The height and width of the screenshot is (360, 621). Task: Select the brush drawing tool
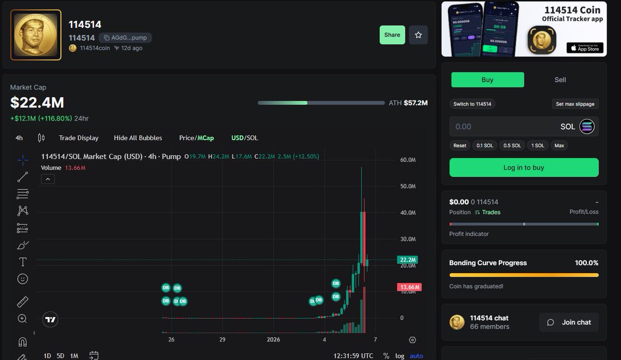pyautogui.click(x=23, y=245)
